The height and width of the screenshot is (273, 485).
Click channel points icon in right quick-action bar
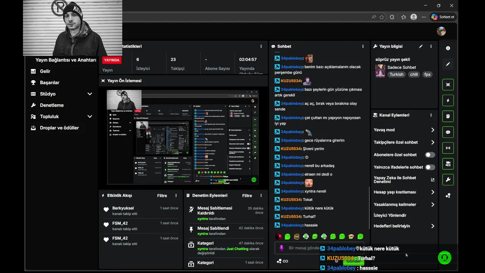coord(448,196)
